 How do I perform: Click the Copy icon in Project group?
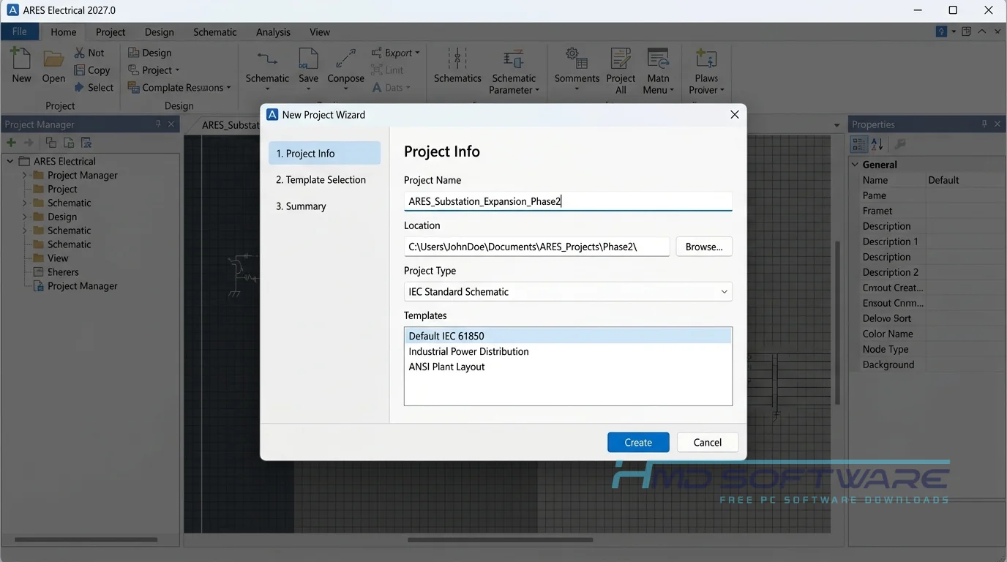click(80, 70)
